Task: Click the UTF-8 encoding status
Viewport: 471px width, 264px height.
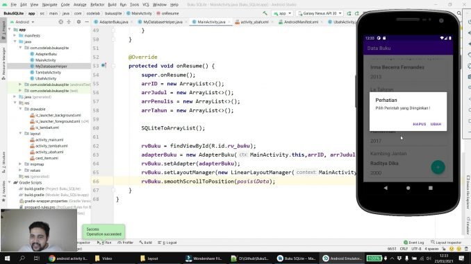Action: click(416, 249)
